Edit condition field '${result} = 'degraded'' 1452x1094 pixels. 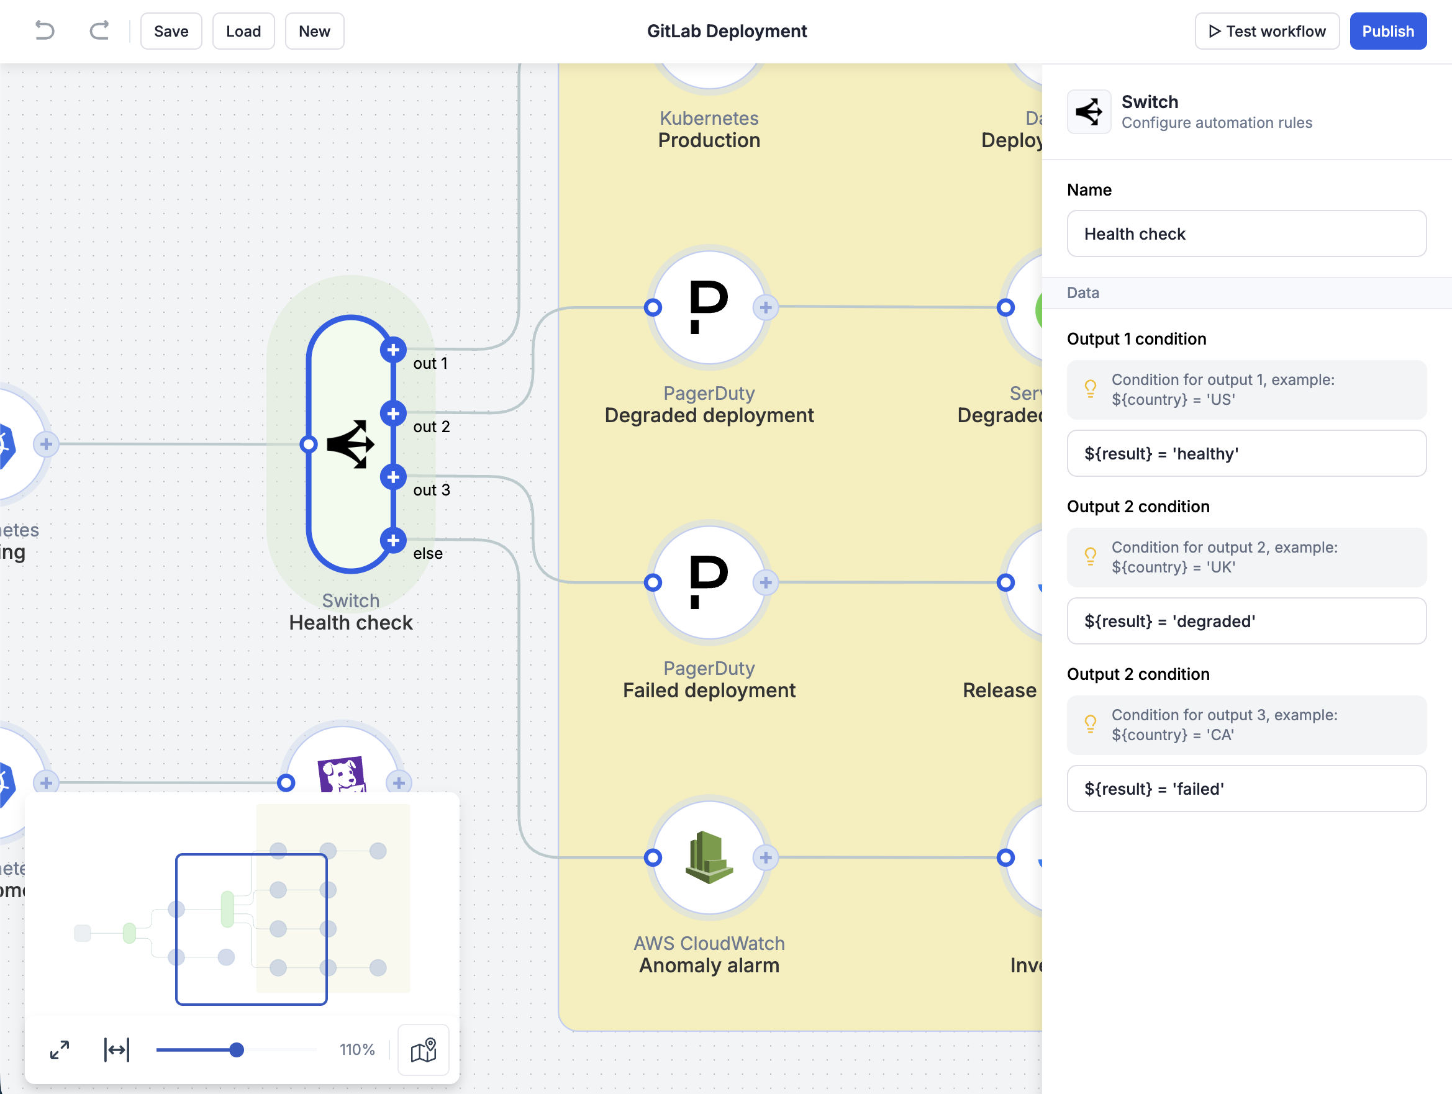pyautogui.click(x=1246, y=621)
